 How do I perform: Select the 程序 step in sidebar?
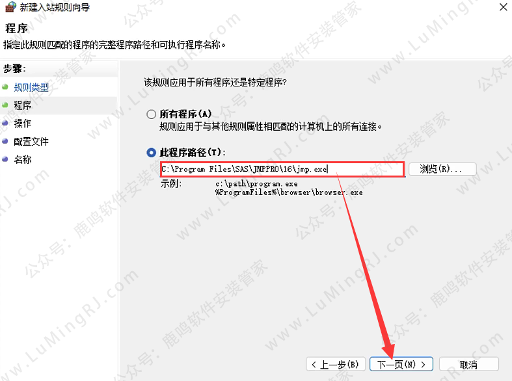click(x=23, y=105)
